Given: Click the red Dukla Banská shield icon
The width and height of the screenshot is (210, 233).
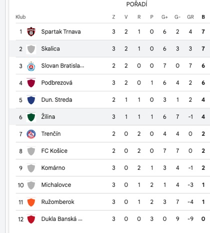Looking at the screenshot, I should tap(31, 219).
